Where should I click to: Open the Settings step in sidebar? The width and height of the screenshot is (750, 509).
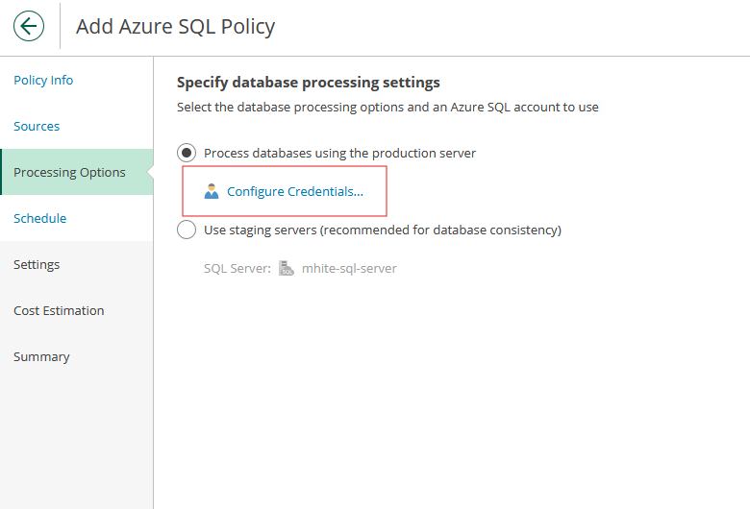point(37,264)
